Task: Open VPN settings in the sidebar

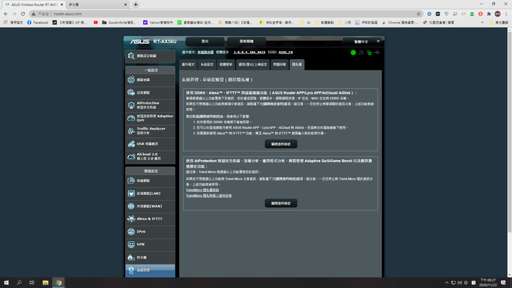Action: pyautogui.click(x=150, y=244)
